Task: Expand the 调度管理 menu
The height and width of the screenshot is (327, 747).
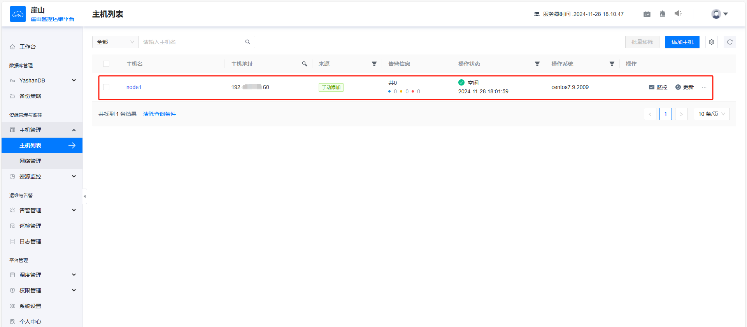Action: pos(42,275)
